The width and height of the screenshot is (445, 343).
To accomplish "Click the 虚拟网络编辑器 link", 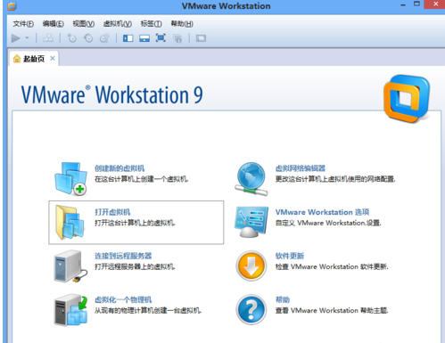I will point(301,168).
